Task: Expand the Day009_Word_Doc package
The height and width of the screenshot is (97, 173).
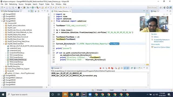Action: pyautogui.click(x=4, y=67)
